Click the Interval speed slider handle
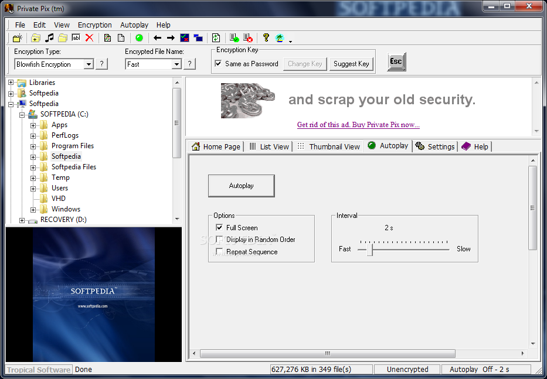 pos(370,250)
